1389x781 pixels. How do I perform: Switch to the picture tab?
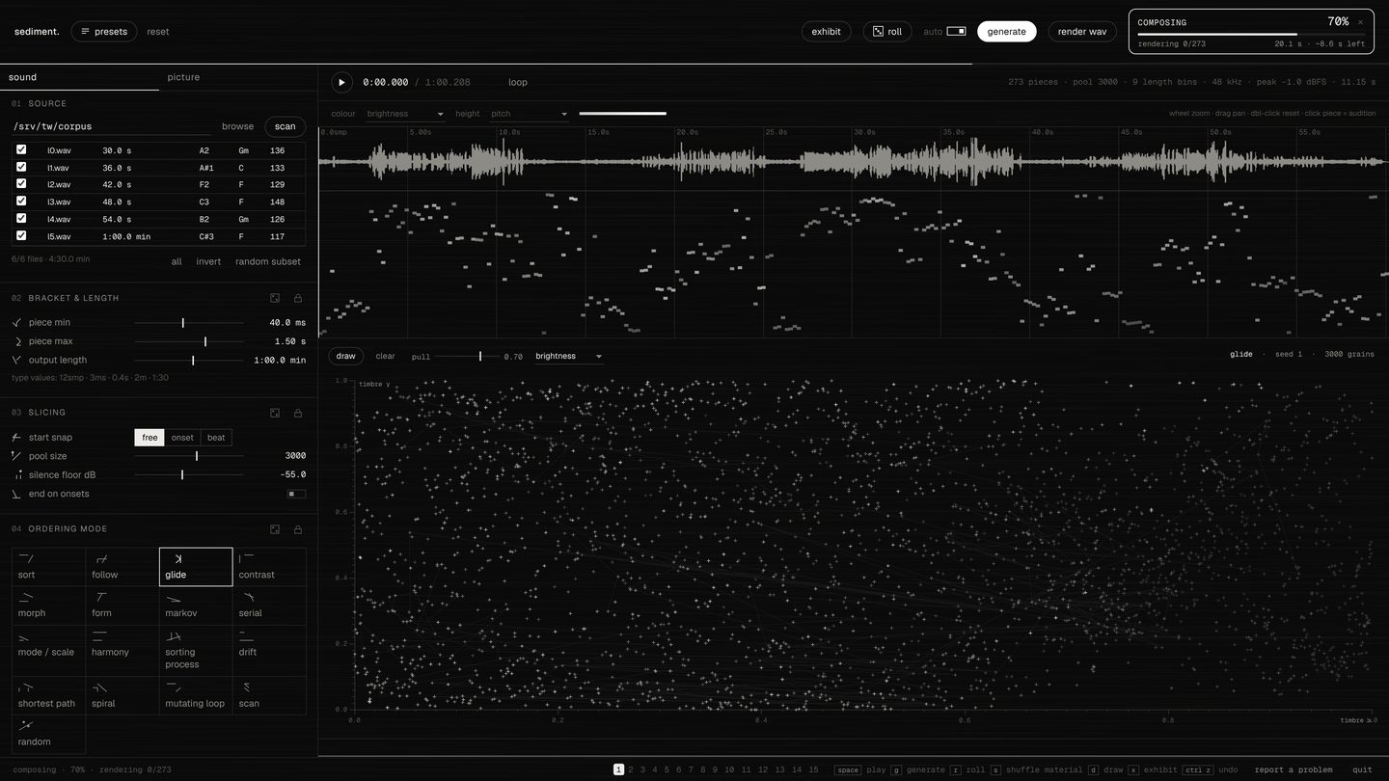coord(238,77)
